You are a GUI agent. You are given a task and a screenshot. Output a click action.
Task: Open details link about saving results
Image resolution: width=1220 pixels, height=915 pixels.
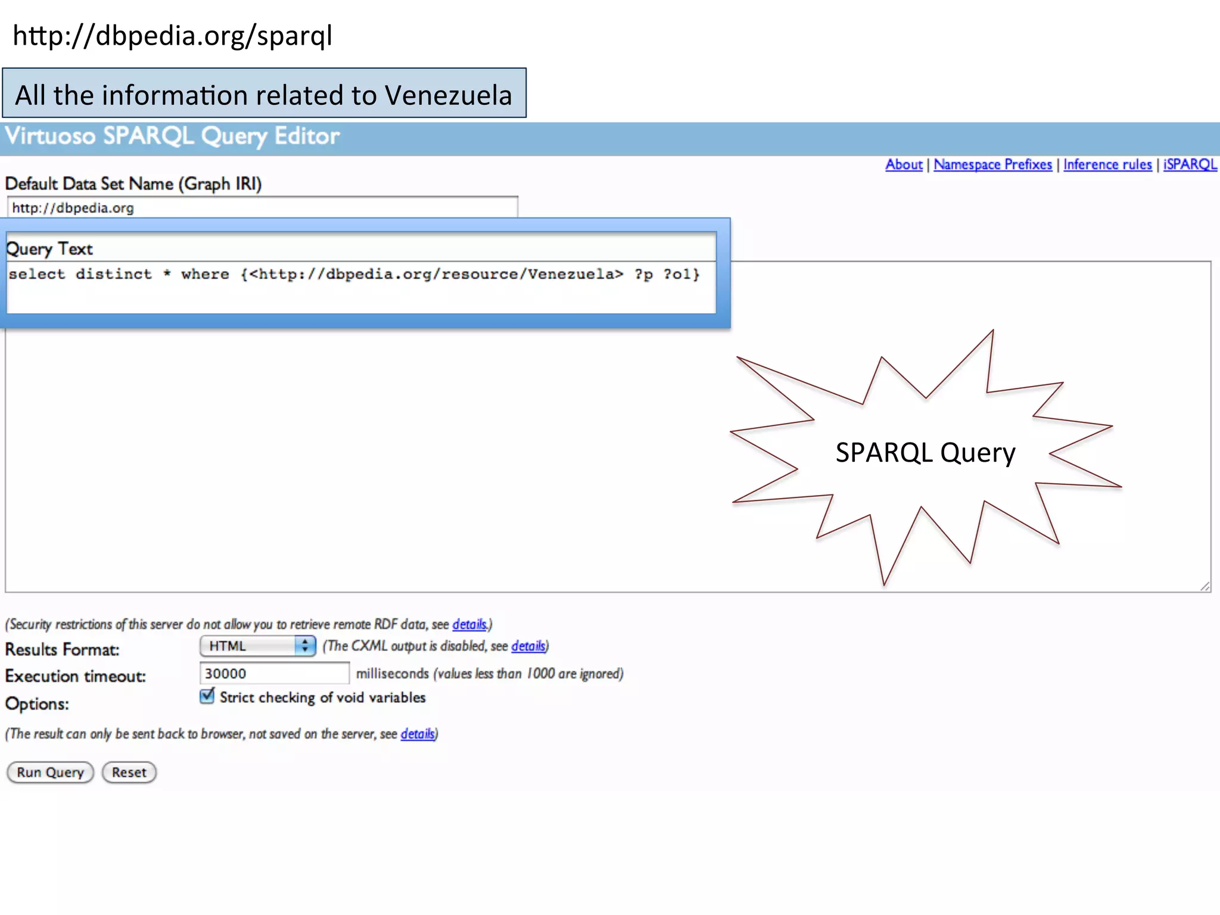[x=417, y=734]
